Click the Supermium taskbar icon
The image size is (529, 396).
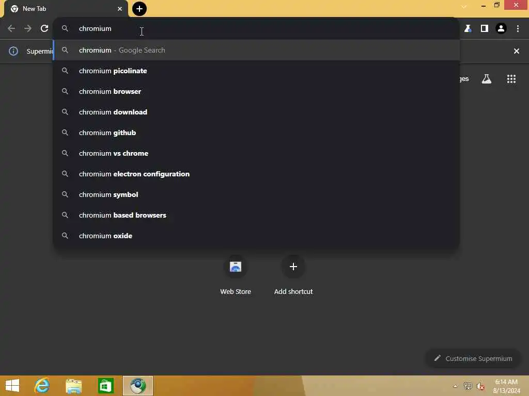(137, 386)
